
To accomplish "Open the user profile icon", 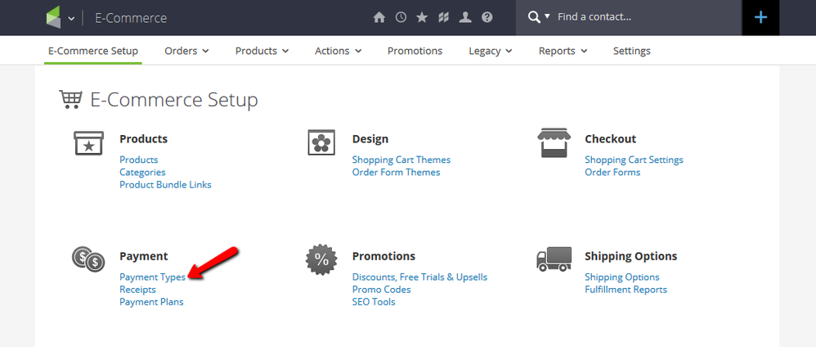I will click(465, 17).
